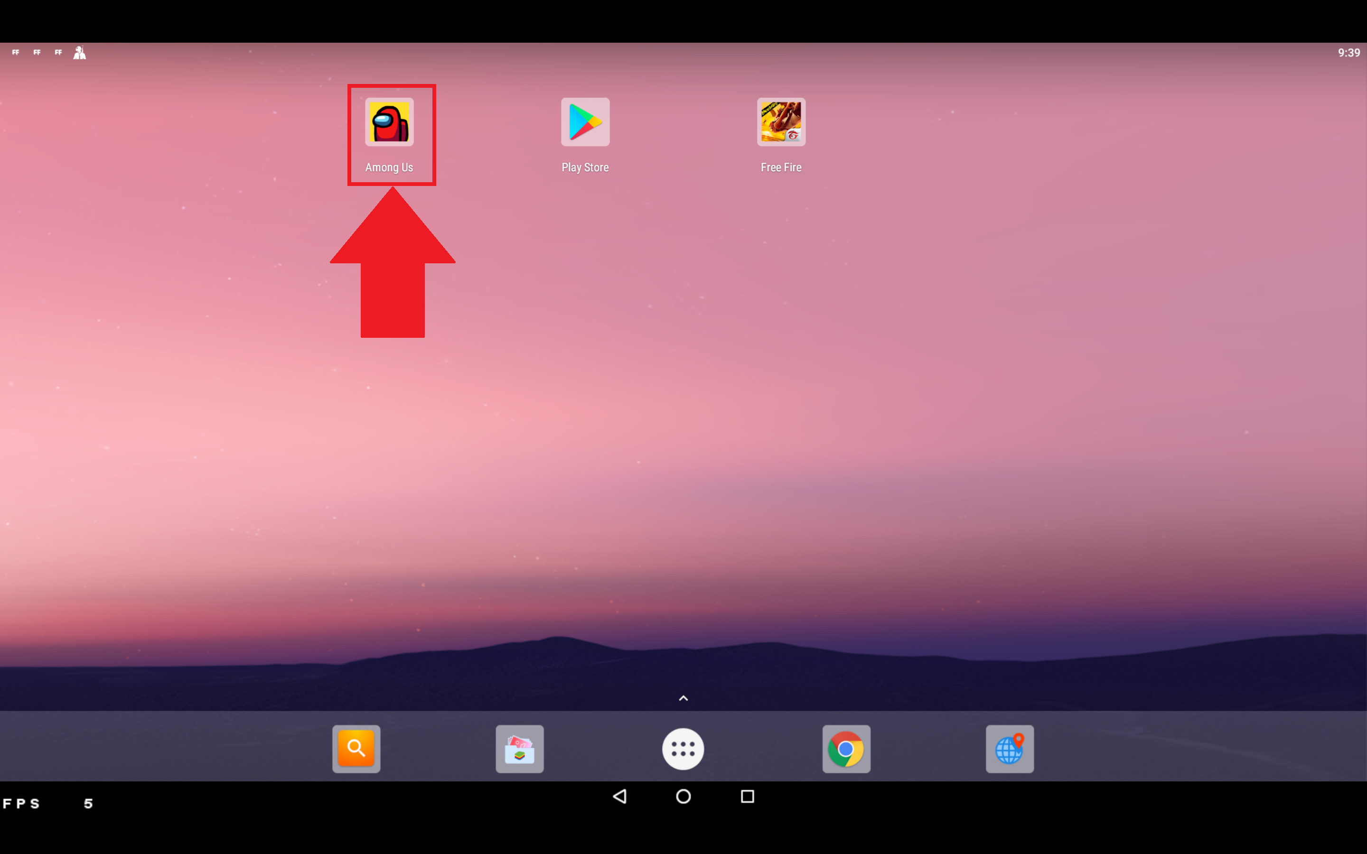Expand the bottom taskbar upward
1367x854 pixels.
(x=683, y=697)
